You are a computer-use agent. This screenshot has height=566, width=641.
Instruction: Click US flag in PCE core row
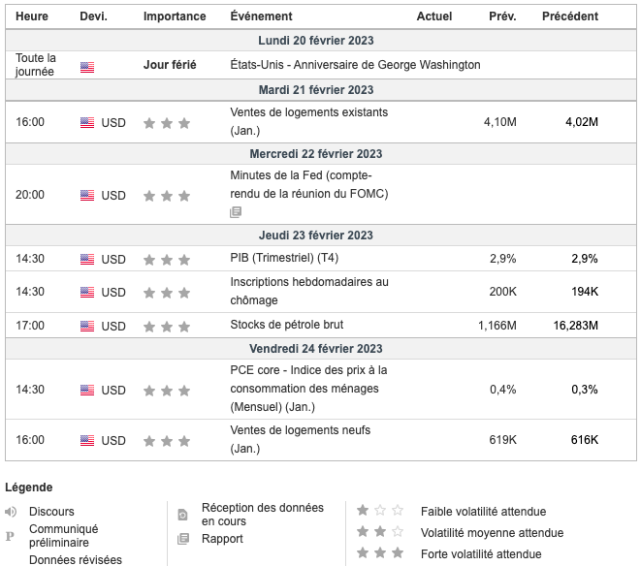[87, 391]
